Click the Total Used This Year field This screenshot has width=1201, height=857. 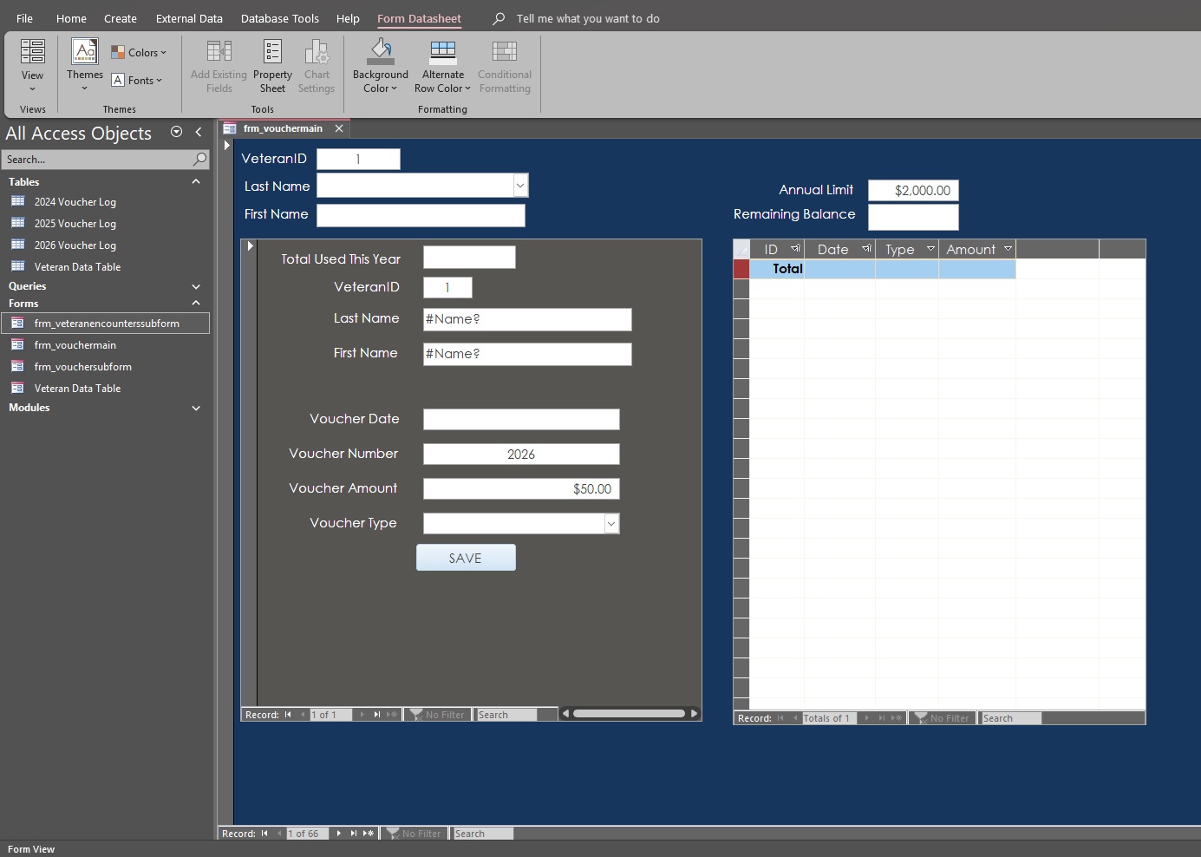click(x=469, y=258)
